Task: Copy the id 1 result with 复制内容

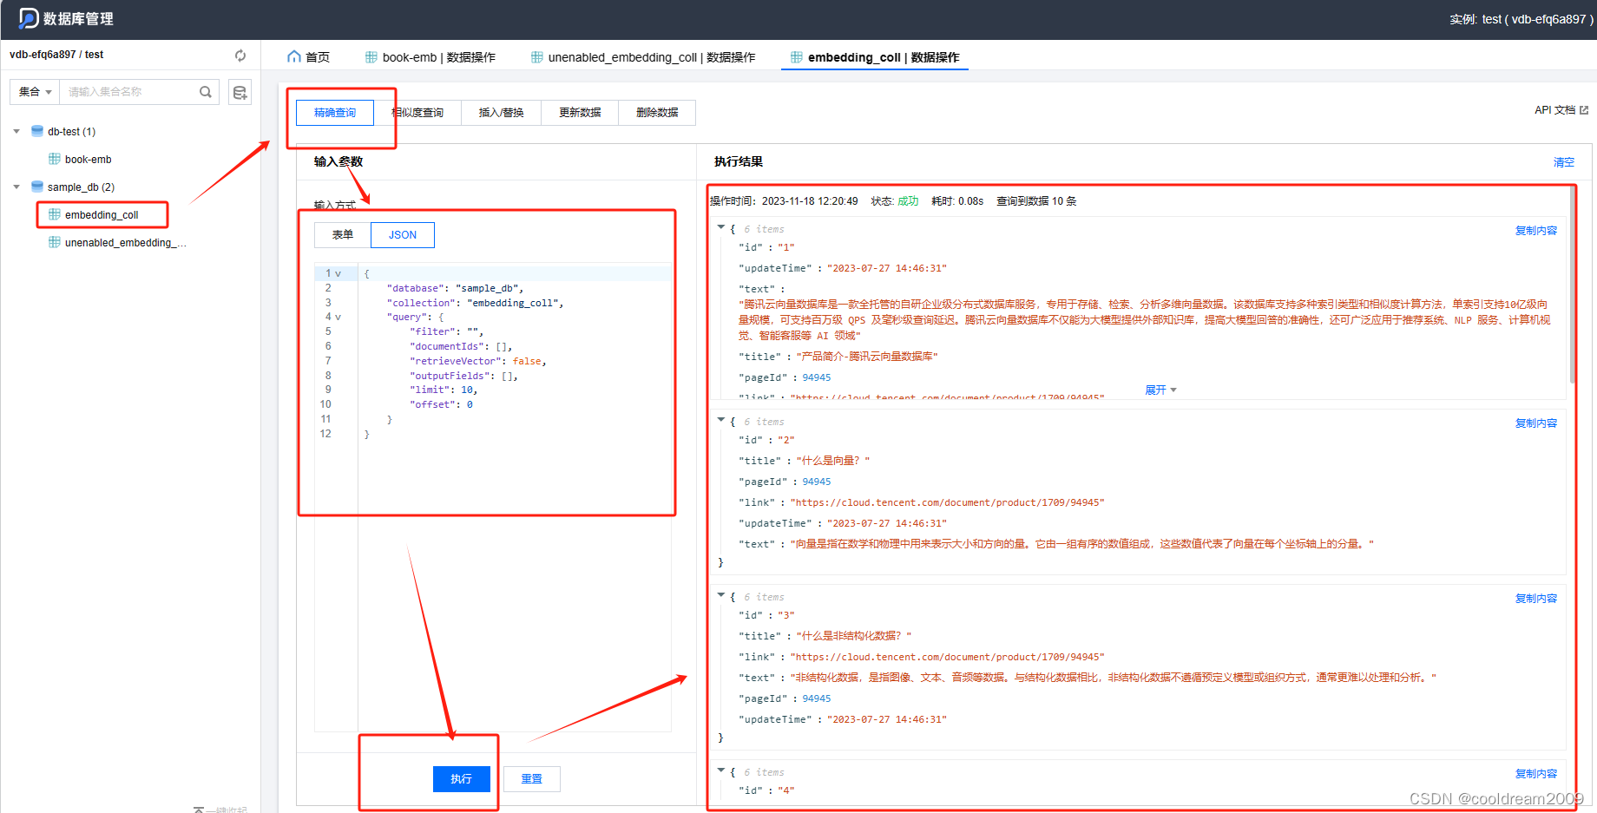Action: pos(1536,231)
